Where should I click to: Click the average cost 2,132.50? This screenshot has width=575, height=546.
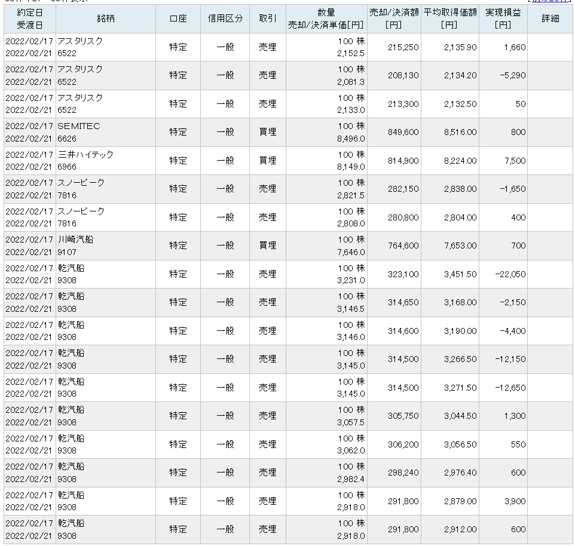point(460,104)
